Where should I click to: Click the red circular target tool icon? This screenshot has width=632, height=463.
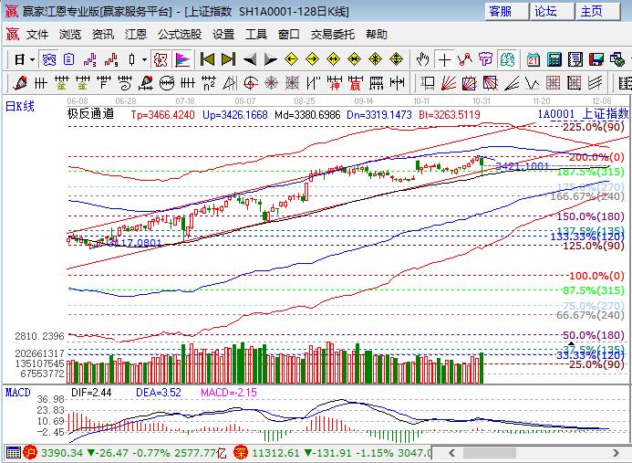(160, 59)
